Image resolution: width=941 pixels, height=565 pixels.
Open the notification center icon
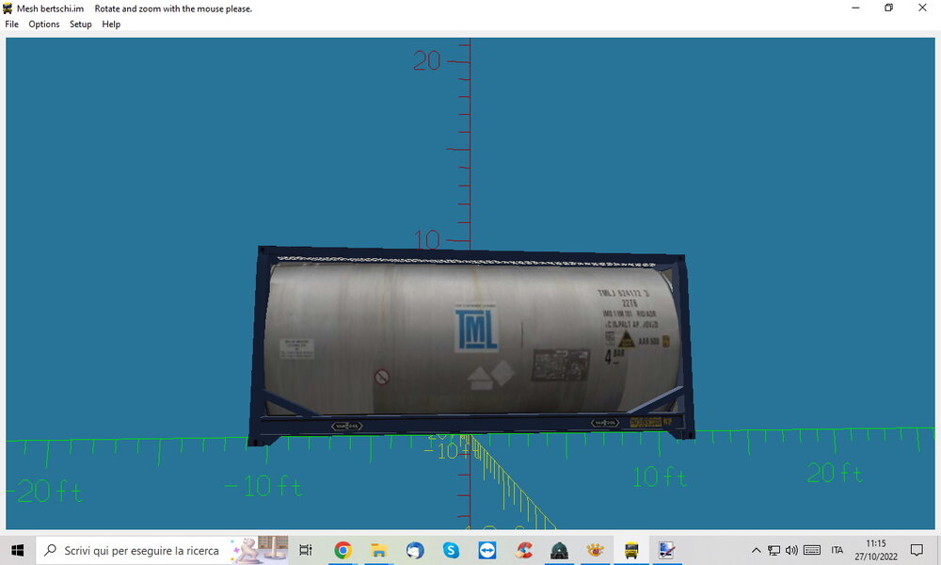click(917, 550)
